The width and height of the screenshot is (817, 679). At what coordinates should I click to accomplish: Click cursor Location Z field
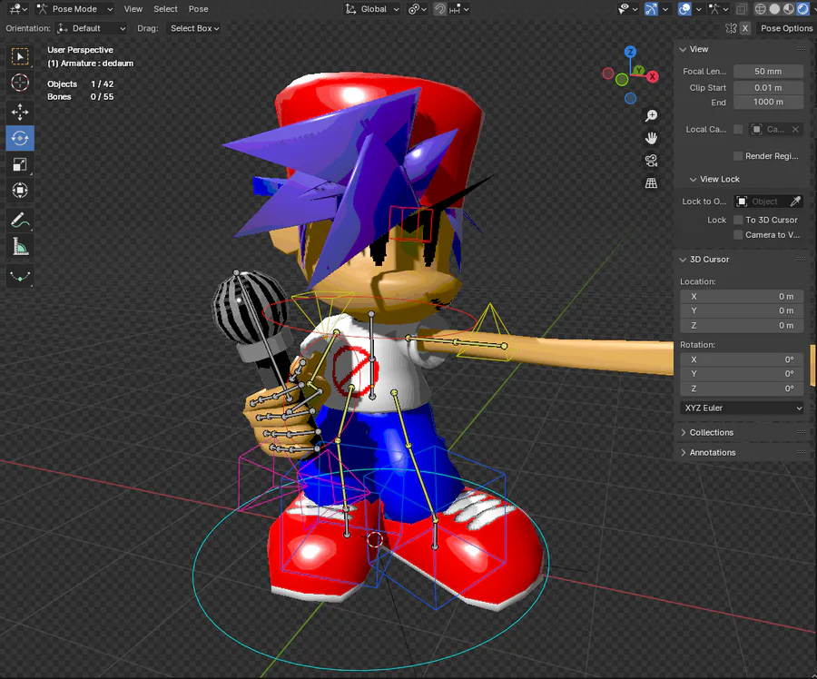pos(742,326)
